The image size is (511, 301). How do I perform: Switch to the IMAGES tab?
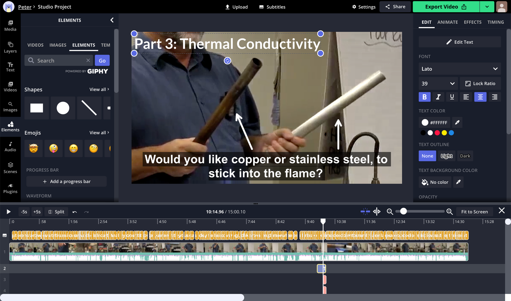pyautogui.click(x=58, y=45)
